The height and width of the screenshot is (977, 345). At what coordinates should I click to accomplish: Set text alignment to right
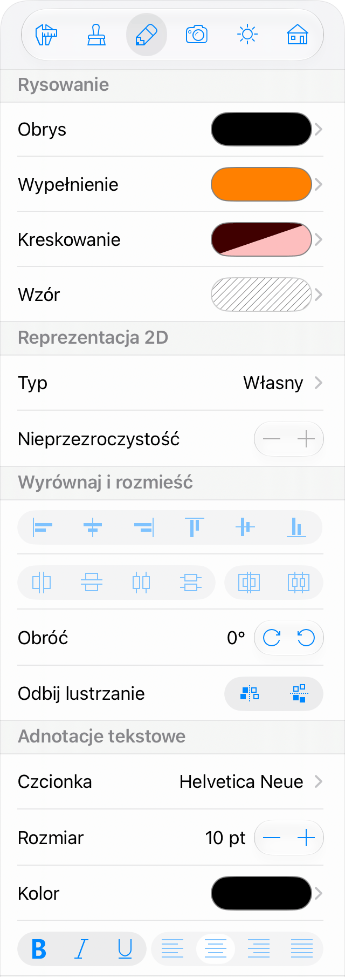coord(259,949)
